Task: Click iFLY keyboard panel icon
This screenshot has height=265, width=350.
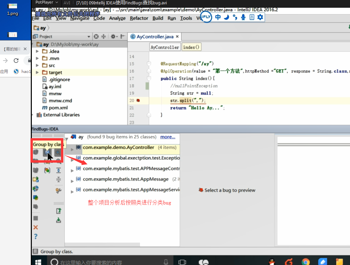Action: coord(252,17)
